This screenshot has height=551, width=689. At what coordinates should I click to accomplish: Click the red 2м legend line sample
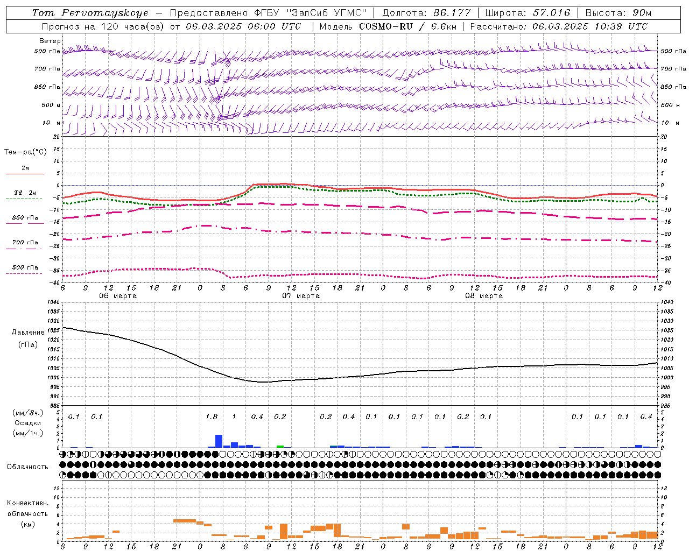25,174
